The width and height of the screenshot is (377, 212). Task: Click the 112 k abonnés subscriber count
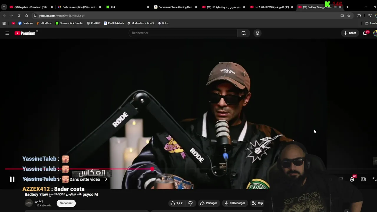pos(43,206)
